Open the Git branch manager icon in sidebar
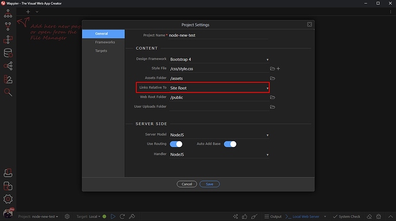Viewport: 396px width, 221px height. pyautogui.click(x=8, y=26)
